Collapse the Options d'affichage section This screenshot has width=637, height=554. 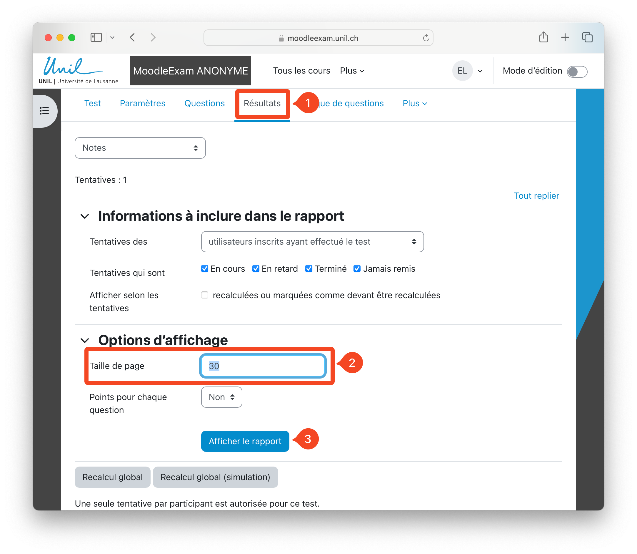(85, 340)
